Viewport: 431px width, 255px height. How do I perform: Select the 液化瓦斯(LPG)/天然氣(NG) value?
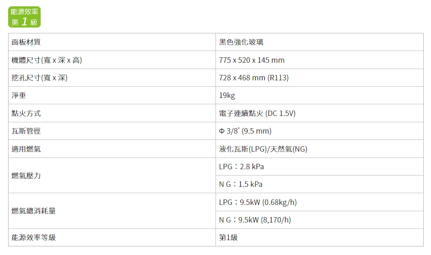pos(263,149)
